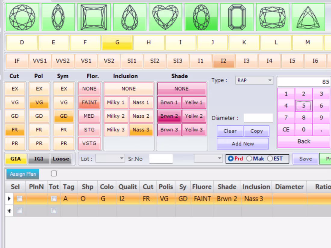Check the Tot box in the new row
Screen dimensions: 331x248
point(54,210)
